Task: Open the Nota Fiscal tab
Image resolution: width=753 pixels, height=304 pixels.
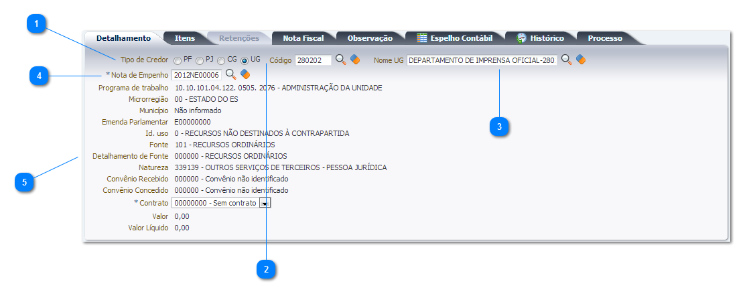Action: click(301, 38)
